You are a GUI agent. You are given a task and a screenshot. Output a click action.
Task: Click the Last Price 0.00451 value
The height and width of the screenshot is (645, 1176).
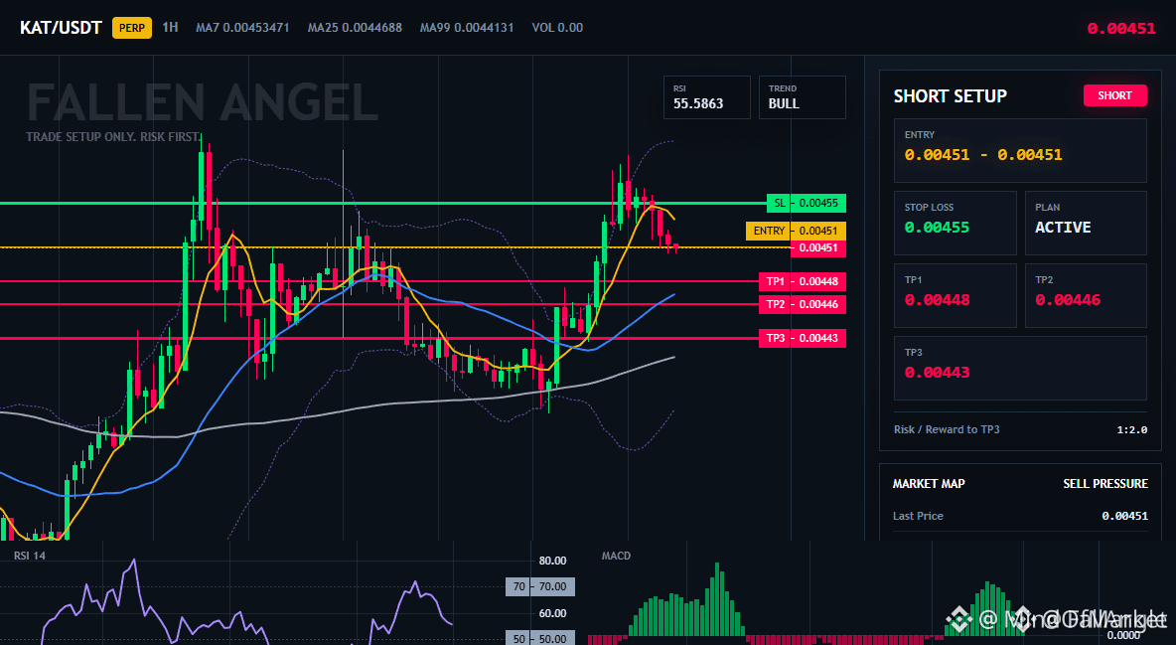[1125, 516]
